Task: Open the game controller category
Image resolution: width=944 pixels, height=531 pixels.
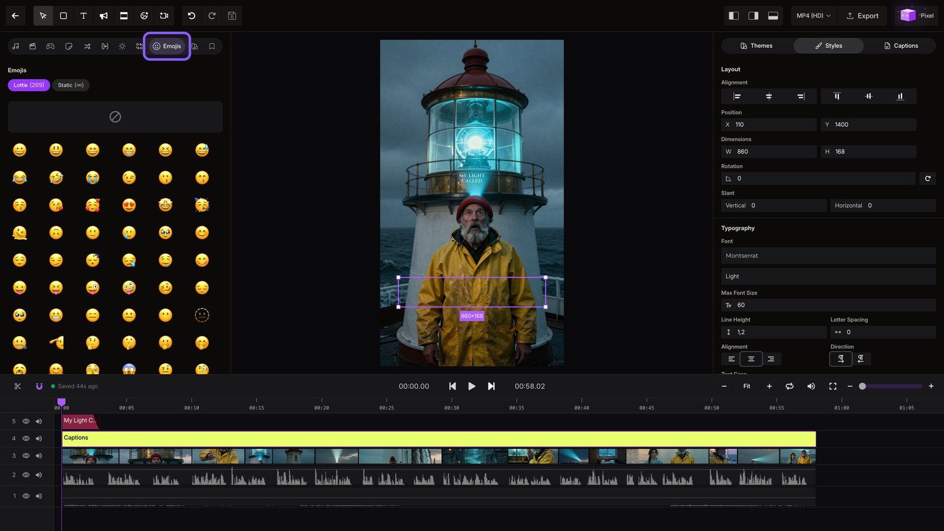Action: point(51,46)
